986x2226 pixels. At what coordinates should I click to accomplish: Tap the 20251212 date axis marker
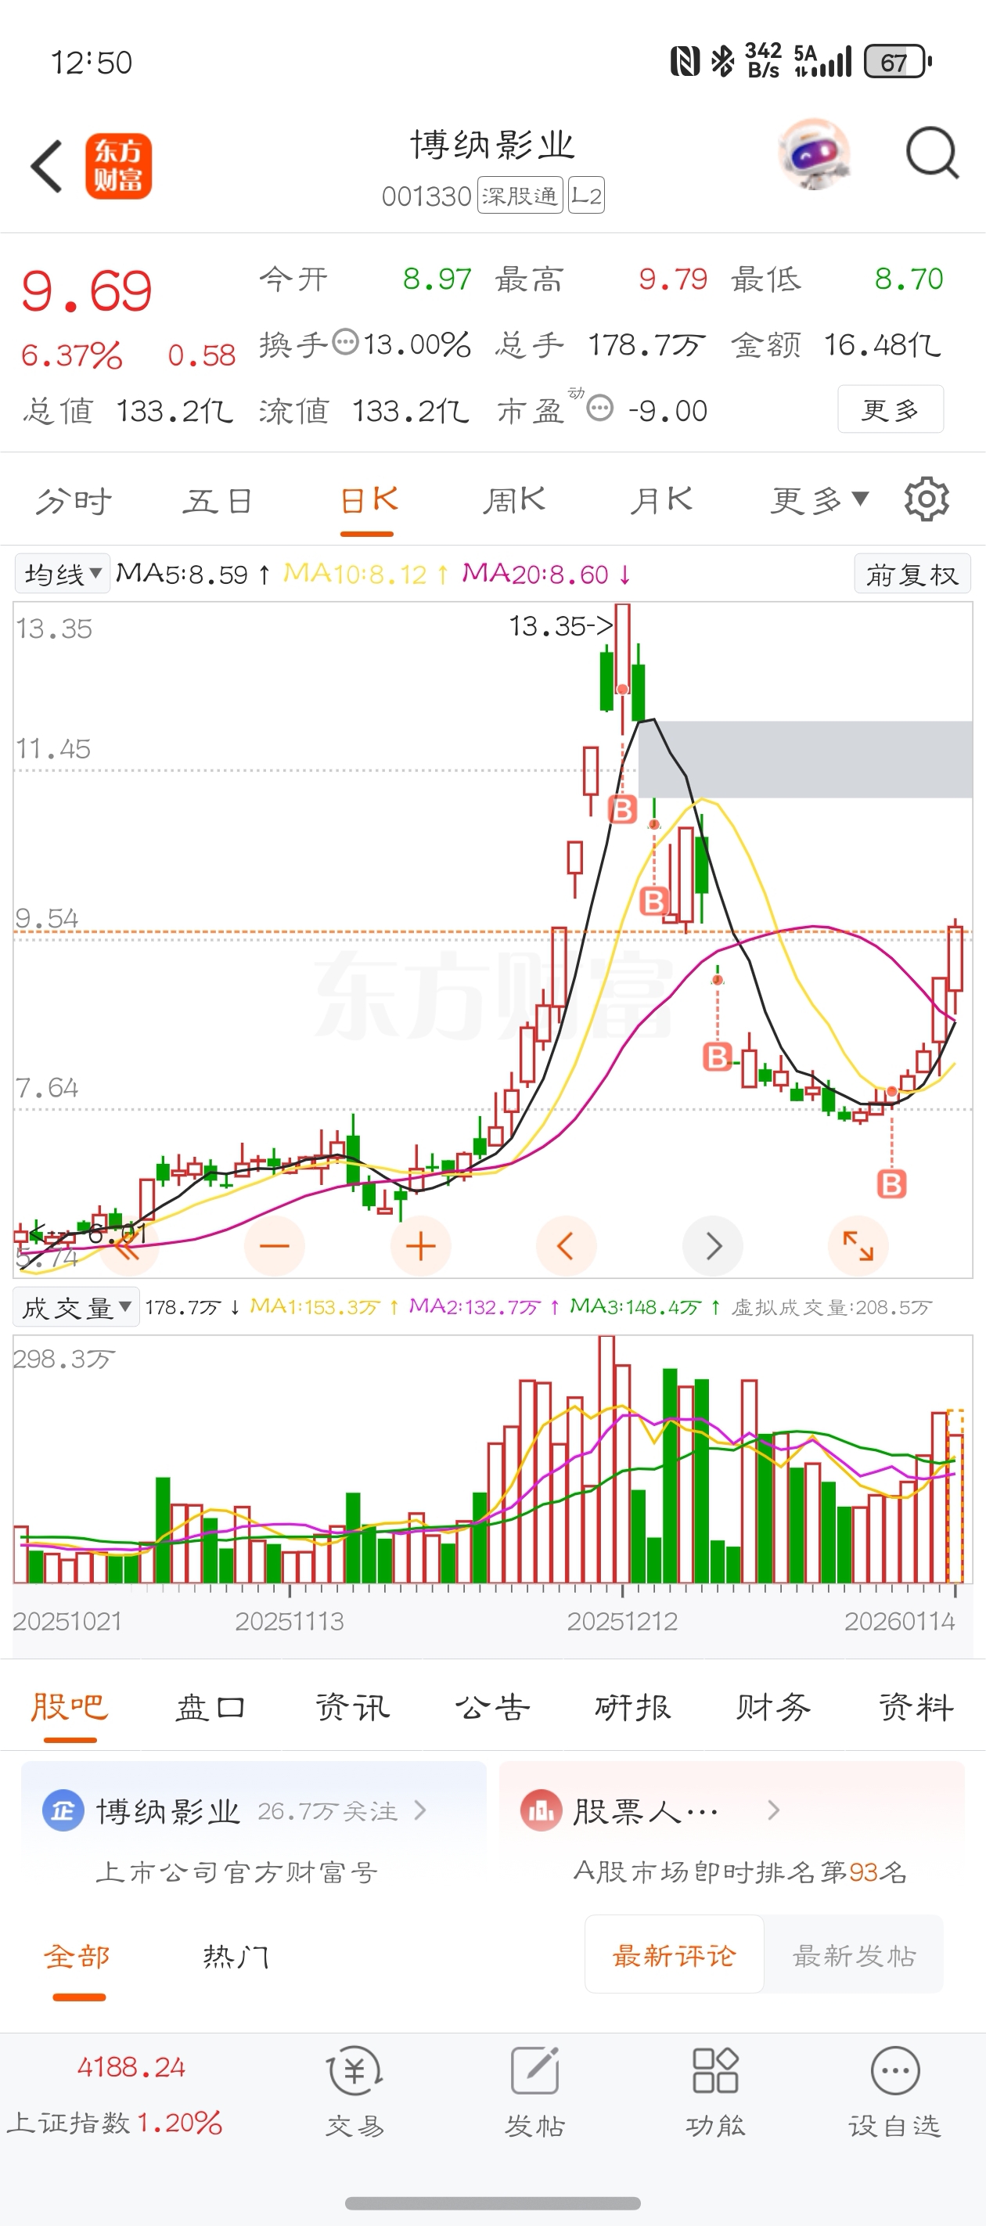coord(622,1621)
